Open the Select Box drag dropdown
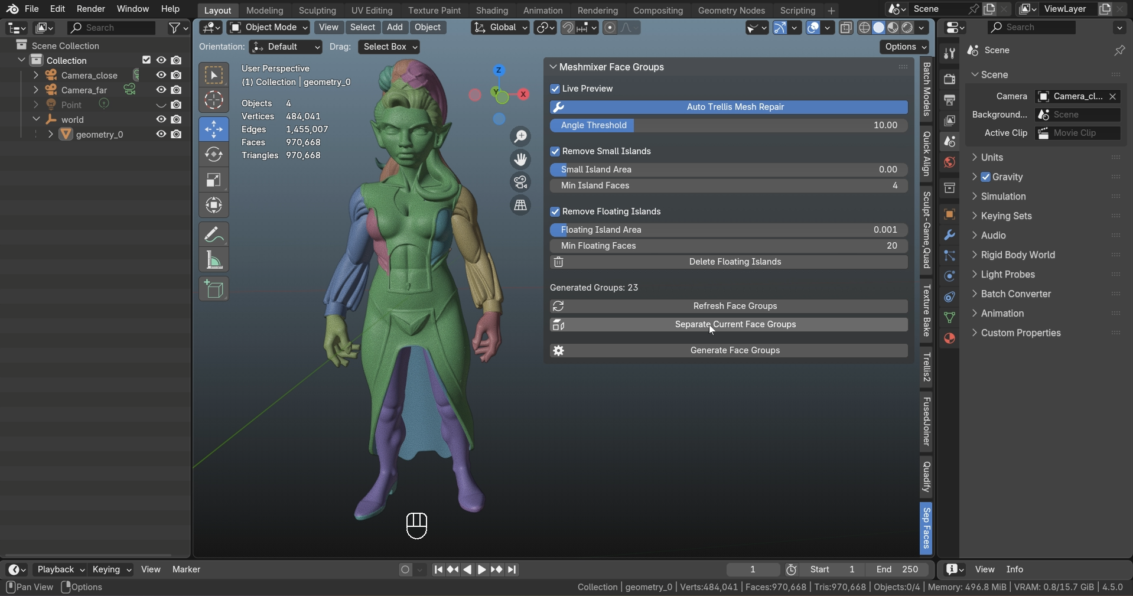This screenshot has height=596, width=1133. [x=389, y=47]
